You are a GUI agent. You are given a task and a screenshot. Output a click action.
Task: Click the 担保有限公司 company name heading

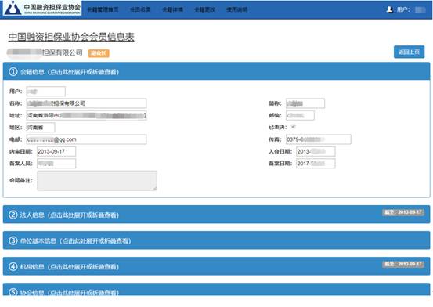tap(45, 52)
